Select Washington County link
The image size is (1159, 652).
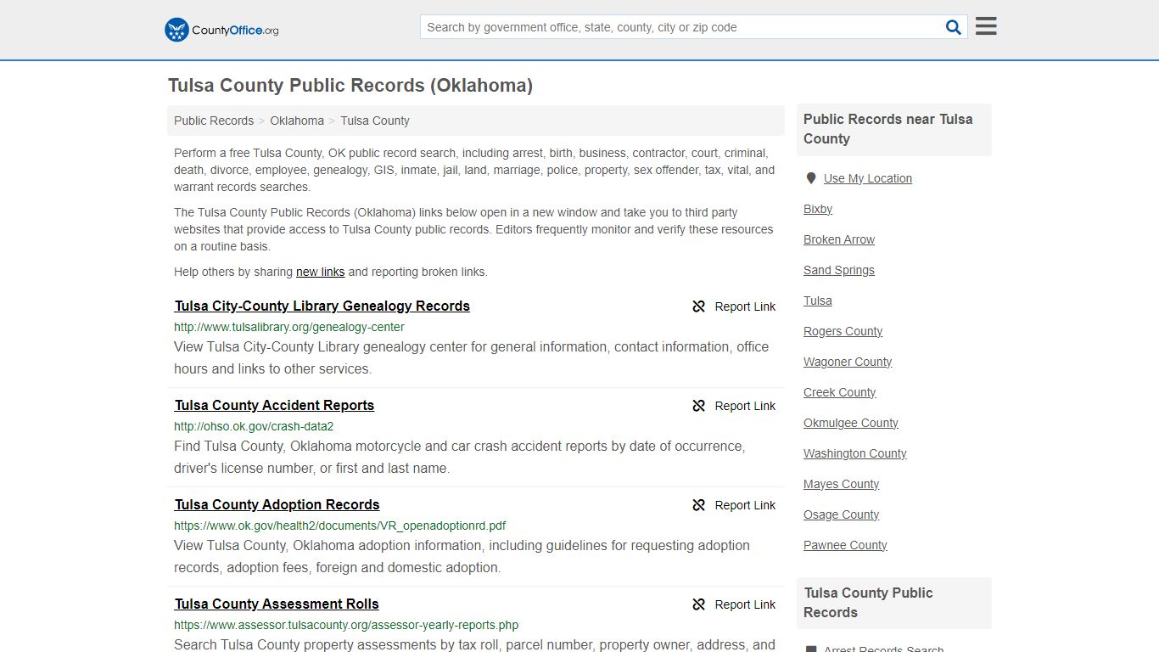(x=855, y=453)
